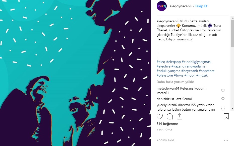
Task: Load more comments with Daha fazla yorum yükle
Action: 175,82
